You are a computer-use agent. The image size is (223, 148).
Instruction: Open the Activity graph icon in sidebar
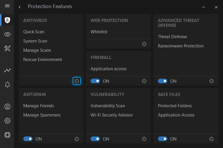[x=7, y=70]
